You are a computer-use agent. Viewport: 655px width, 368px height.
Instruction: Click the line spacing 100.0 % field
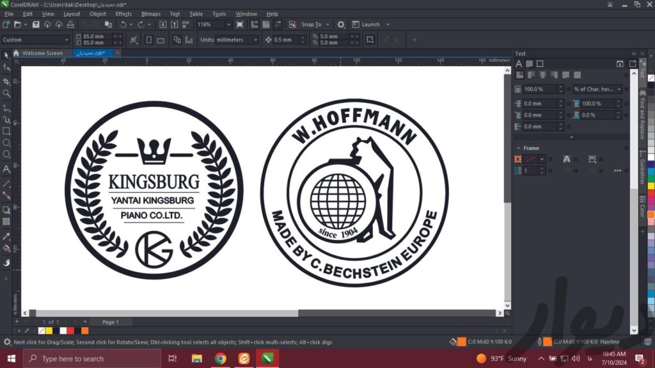[539, 89]
